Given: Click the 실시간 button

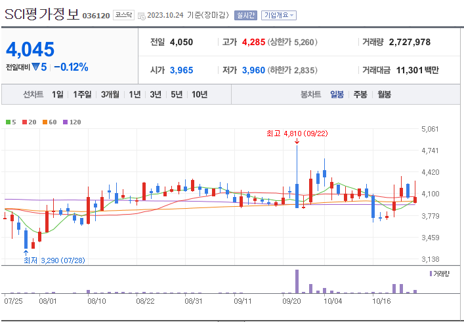Looking at the screenshot, I should [245, 15].
